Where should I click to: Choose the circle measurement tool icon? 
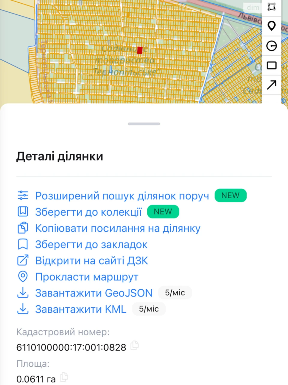pos(271,46)
